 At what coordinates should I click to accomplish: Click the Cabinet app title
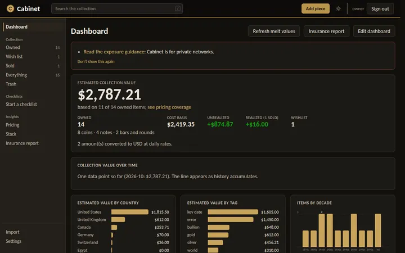[28, 9]
